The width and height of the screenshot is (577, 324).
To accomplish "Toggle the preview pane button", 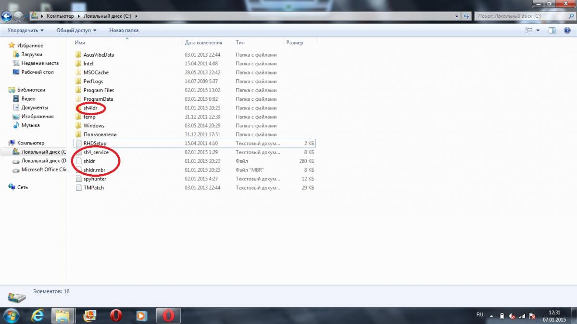I will pyautogui.click(x=552, y=30).
